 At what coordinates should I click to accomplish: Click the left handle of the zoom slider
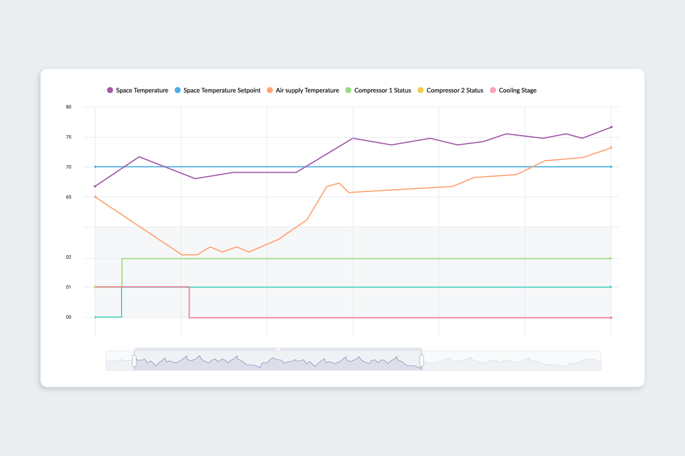tap(135, 360)
